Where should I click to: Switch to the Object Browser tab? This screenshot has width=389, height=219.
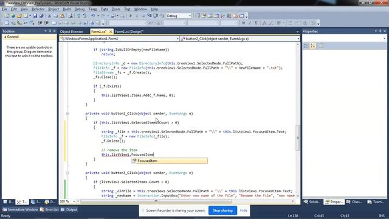click(x=72, y=32)
